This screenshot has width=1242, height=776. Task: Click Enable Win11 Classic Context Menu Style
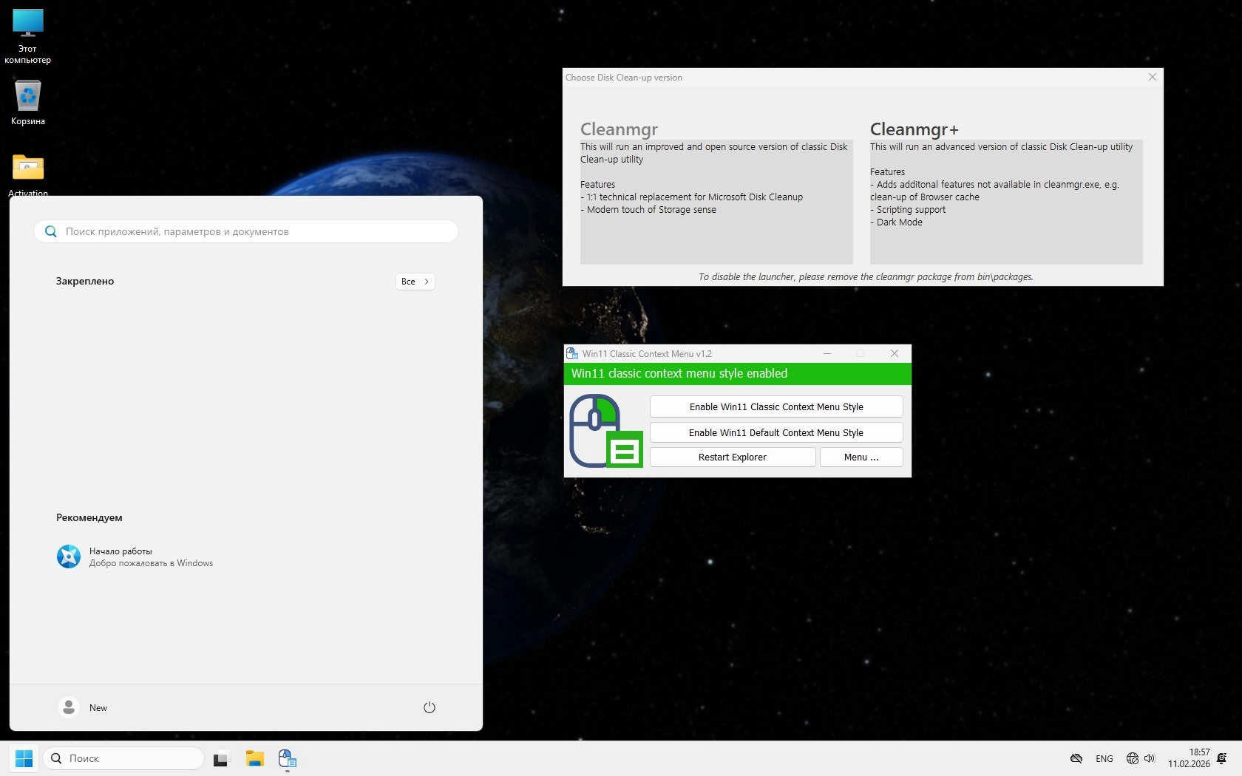(x=776, y=406)
